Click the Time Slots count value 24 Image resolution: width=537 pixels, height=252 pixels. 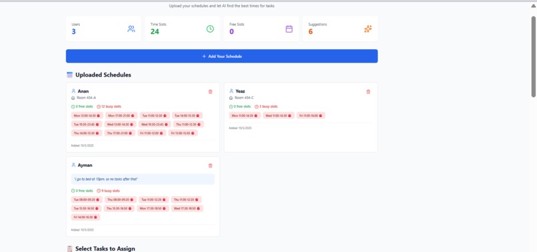tap(155, 31)
